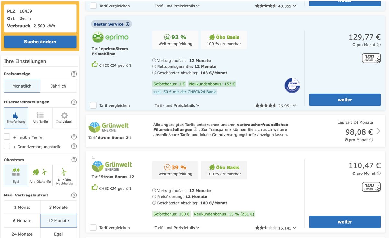This screenshot has width=389, height=238.
Task: Tick Tarif vergleichen on the top partial card
Action: coord(93,6)
